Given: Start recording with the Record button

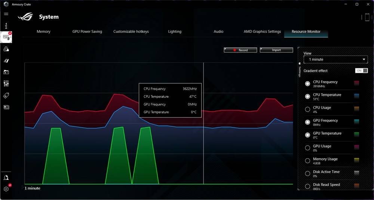Looking at the screenshot, I should point(240,50).
